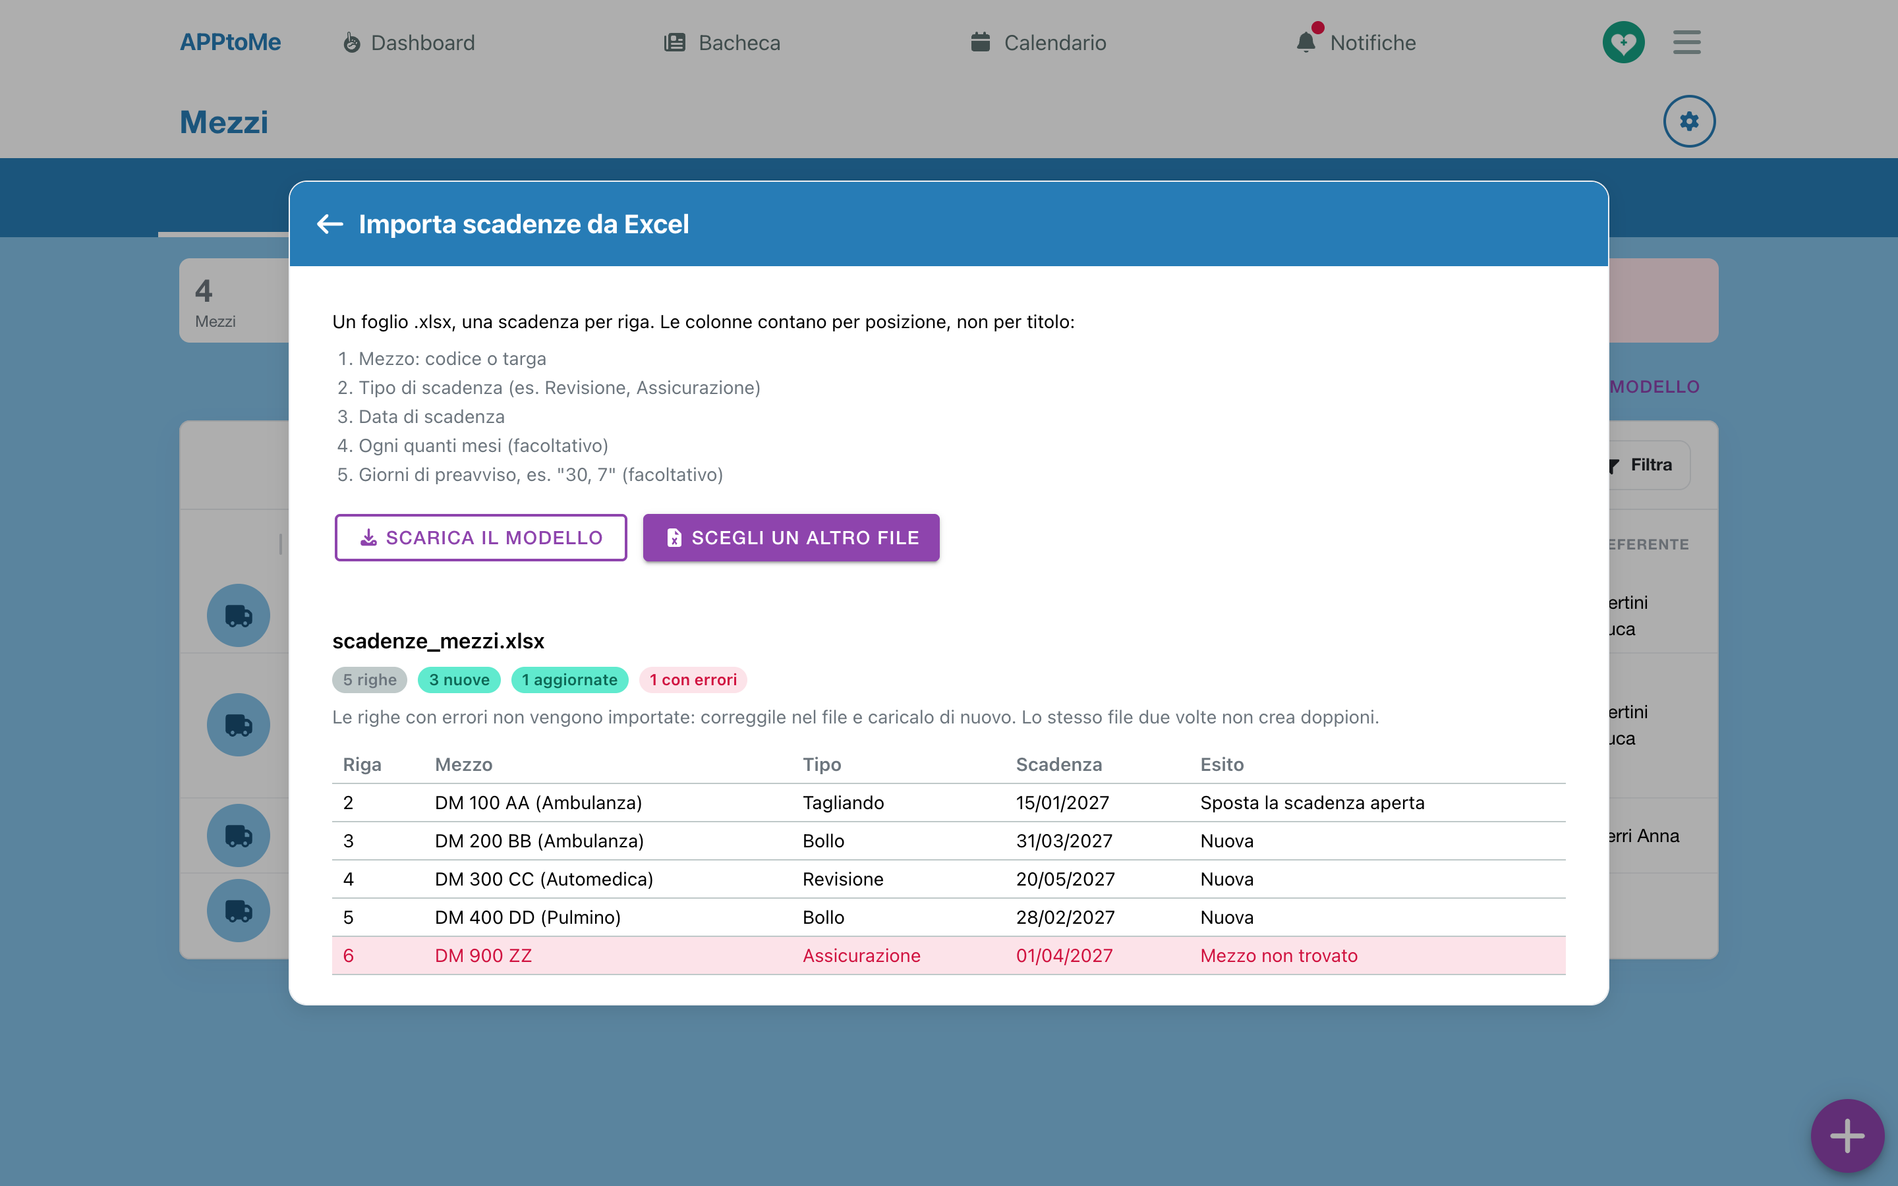Click the first truck icon in vehicle list
The width and height of the screenshot is (1898, 1186).
pos(239,616)
